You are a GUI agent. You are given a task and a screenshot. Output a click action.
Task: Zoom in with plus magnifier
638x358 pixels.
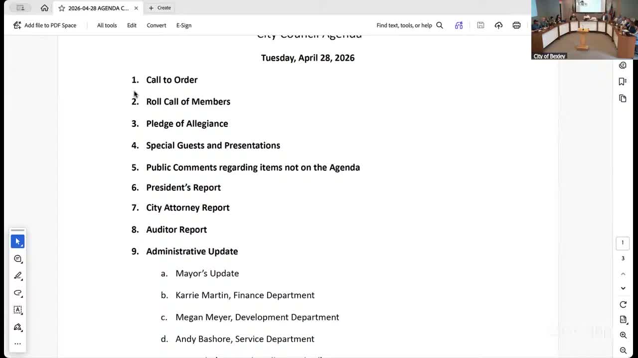[623, 335]
